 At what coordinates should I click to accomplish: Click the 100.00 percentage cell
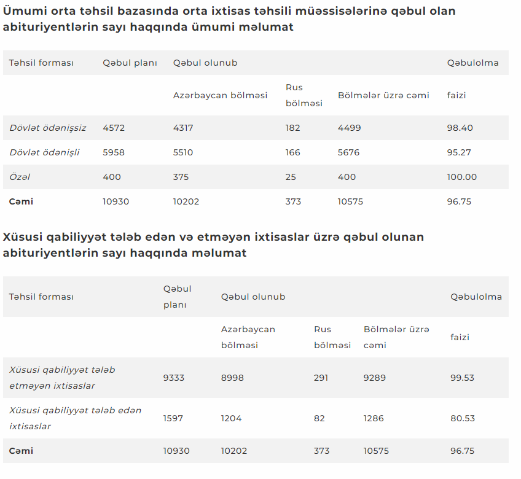[462, 177]
